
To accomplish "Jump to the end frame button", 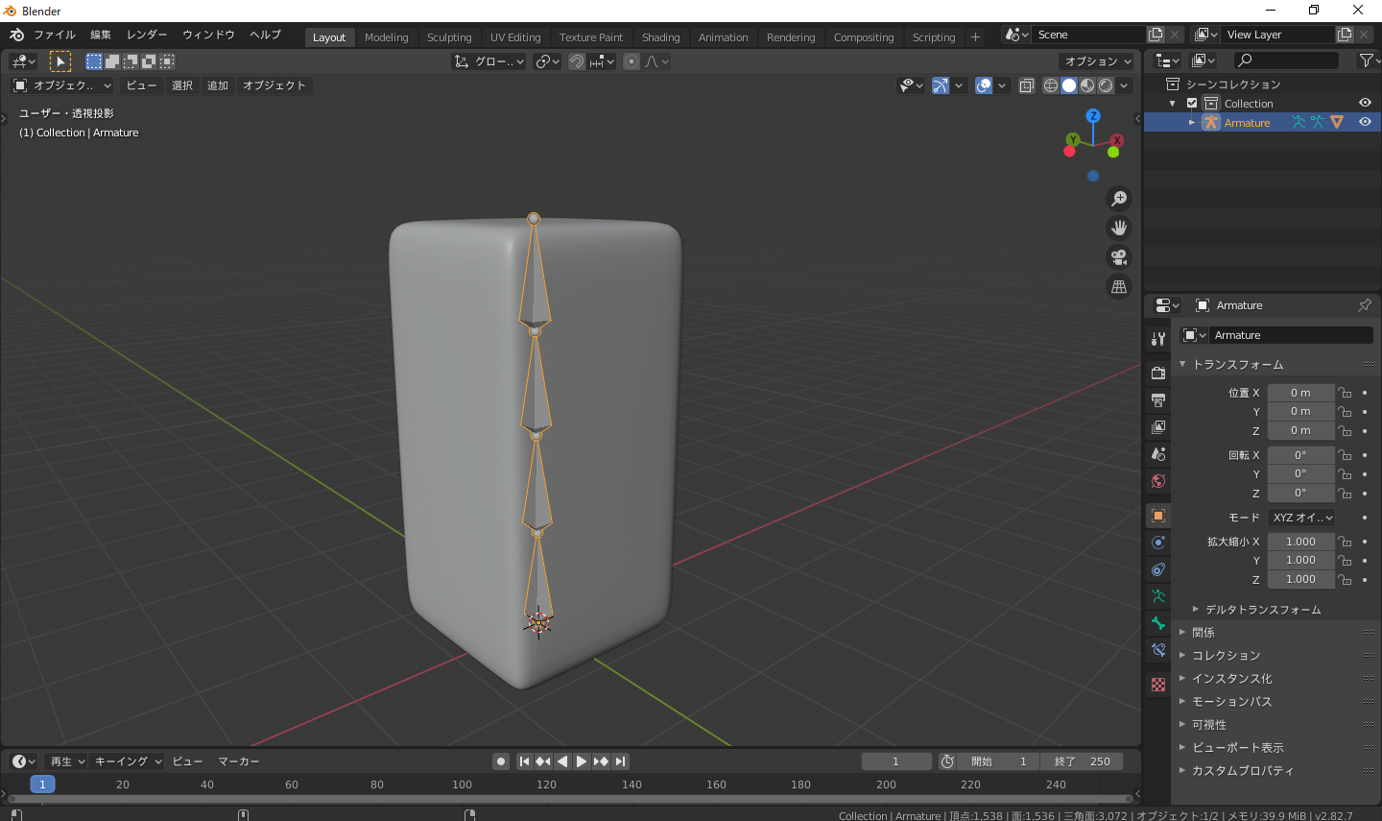I will coord(621,761).
